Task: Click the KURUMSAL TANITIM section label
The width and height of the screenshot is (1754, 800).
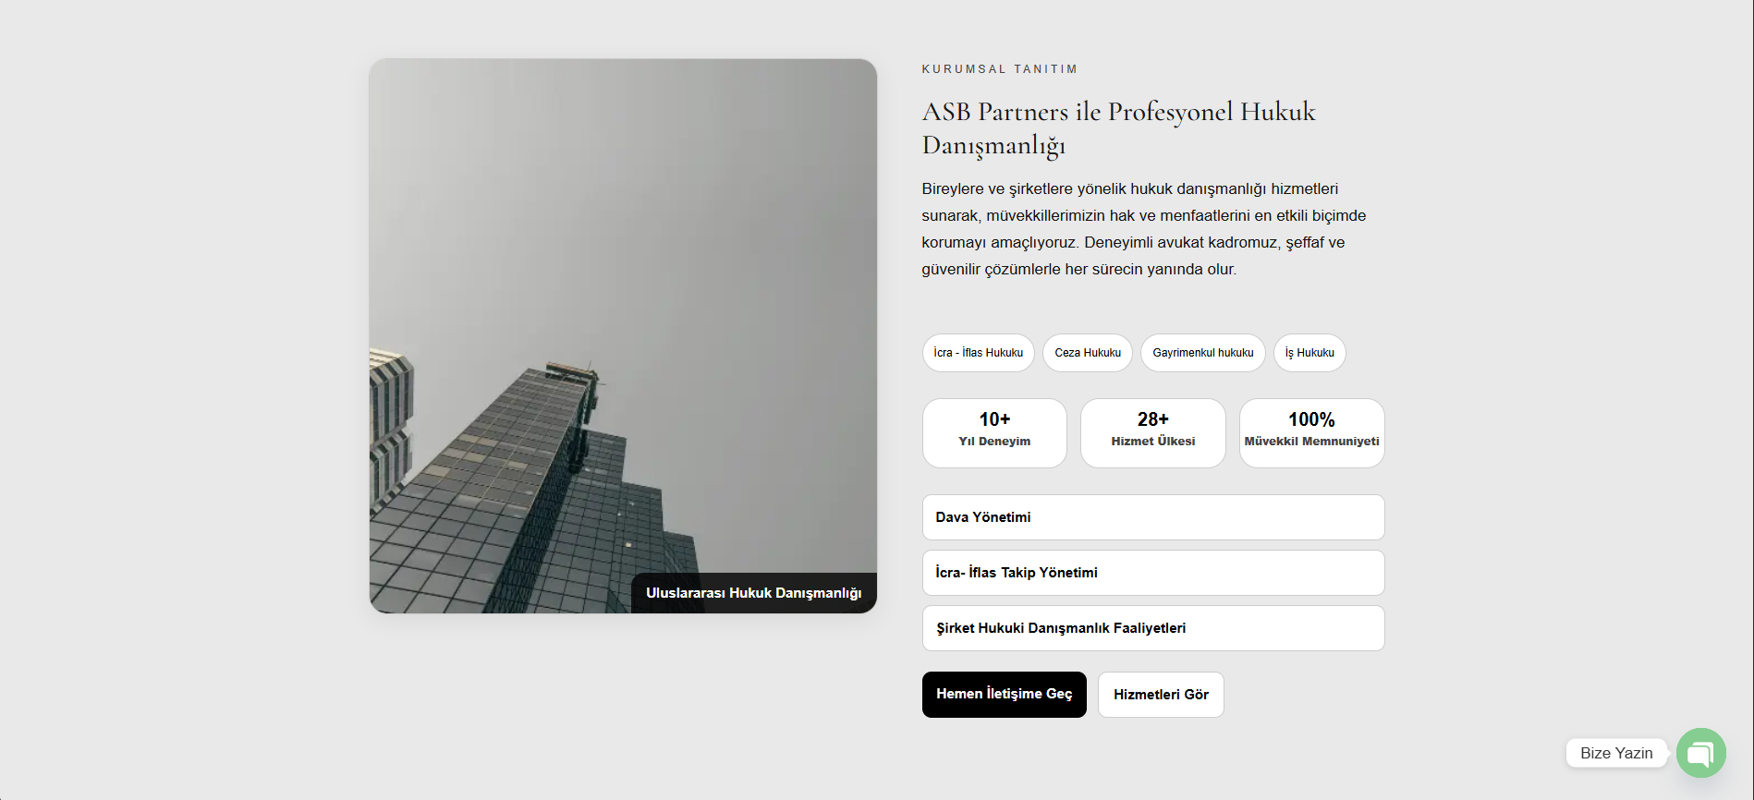Action: 1000,69
